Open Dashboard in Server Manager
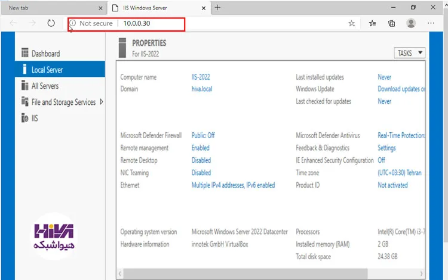 (46, 54)
